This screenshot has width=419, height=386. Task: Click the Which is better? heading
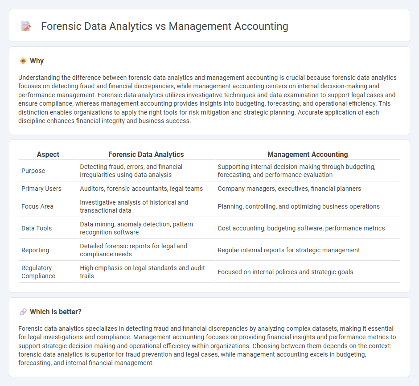click(56, 312)
